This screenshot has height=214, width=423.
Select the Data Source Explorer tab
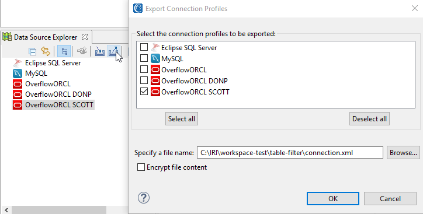pos(46,37)
